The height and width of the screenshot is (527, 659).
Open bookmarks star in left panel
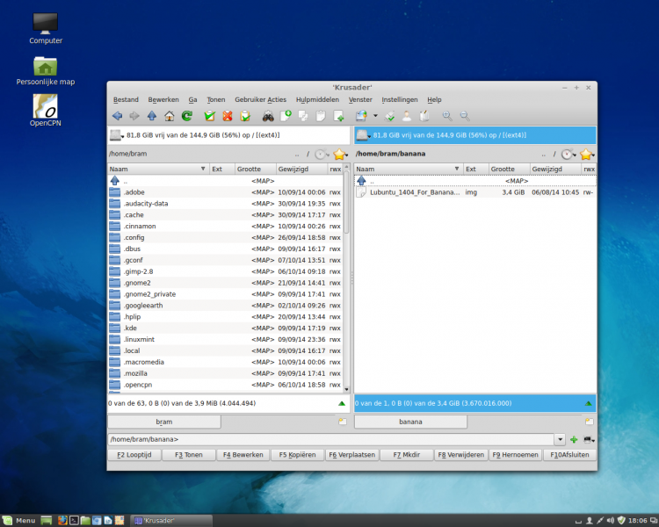pos(338,154)
